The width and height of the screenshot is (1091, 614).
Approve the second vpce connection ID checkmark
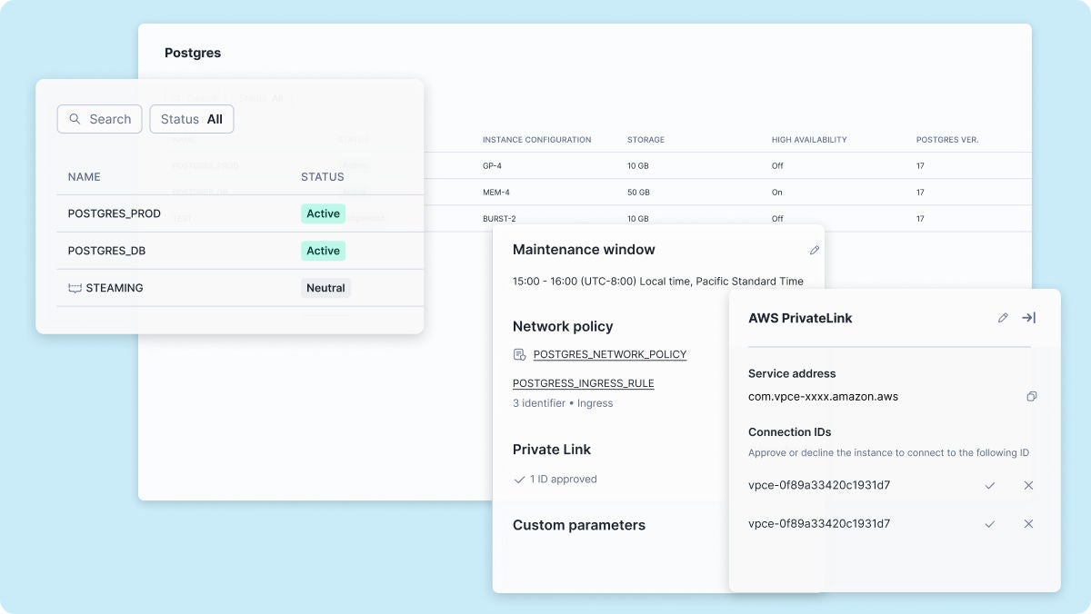pyautogui.click(x=990, y=524)
